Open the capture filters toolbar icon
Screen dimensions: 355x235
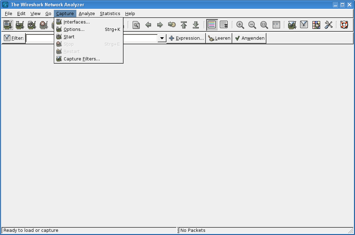coord(292,25)
